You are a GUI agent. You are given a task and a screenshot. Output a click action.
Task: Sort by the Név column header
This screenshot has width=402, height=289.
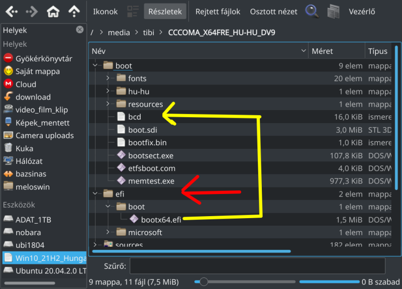pyautogui.click(x=198, y=51)
